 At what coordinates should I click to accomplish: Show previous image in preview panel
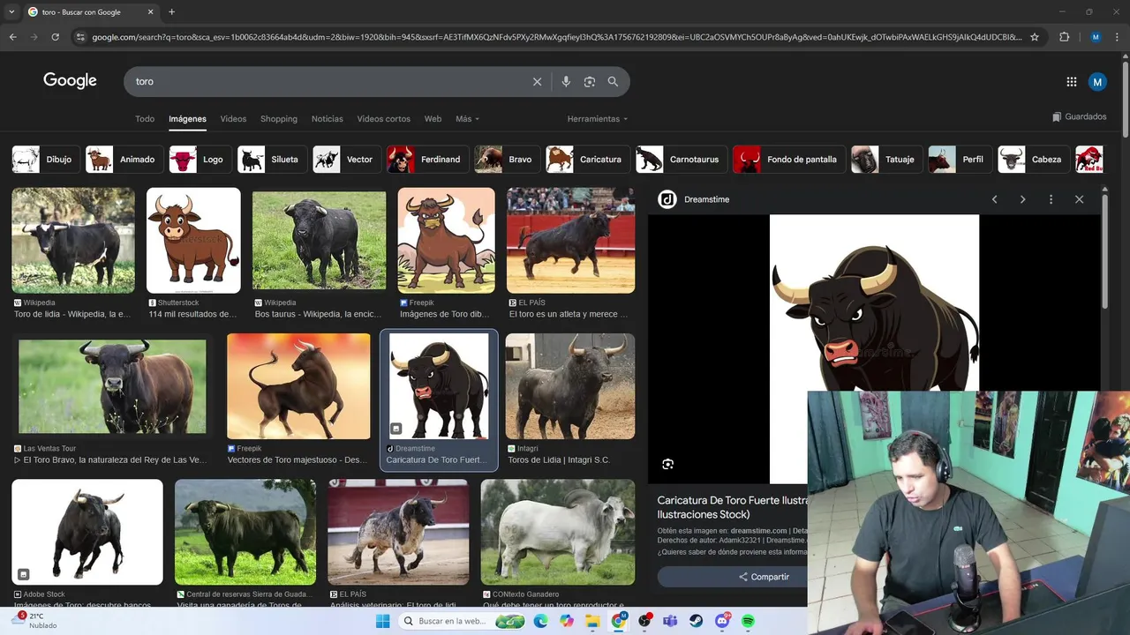pyautogui.click(x=994, y=199)
